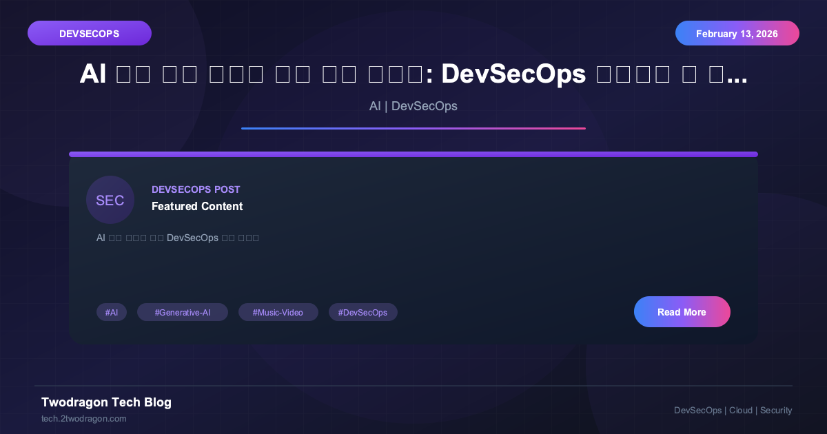
Task: Select the DevSecOps | Cloud | Security footer badge
Action: (x=733, y=410)
